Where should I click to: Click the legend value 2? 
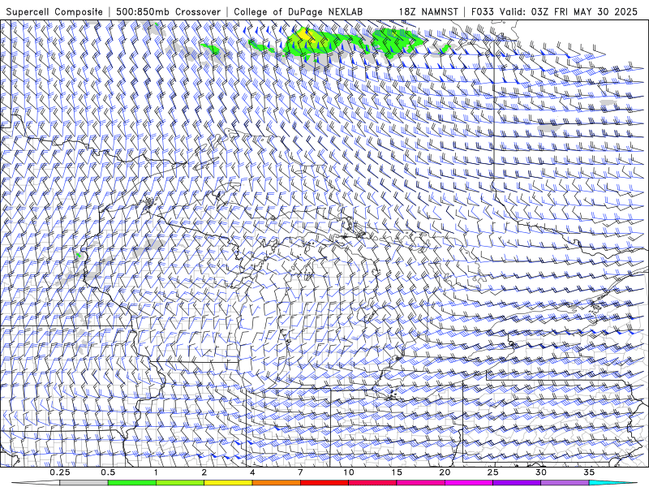204,472
